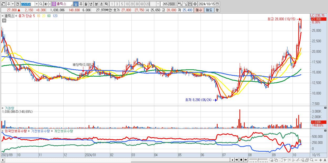This screenshot has height=163, width=328.
Task: Expand the stock code history dropdown arrow
Action: point(37,4)
